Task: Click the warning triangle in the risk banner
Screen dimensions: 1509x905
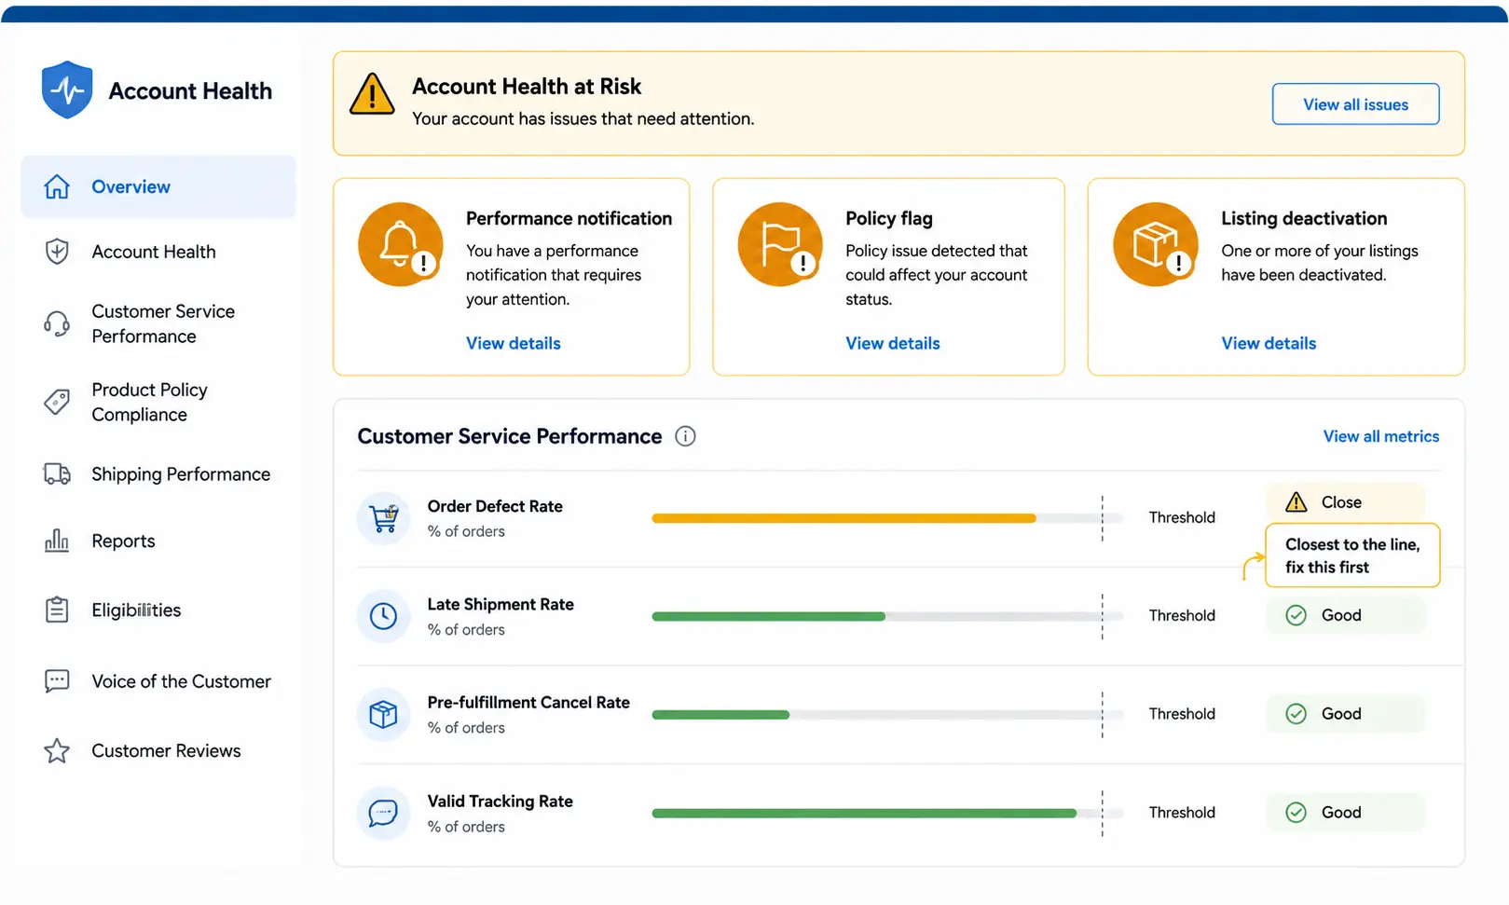Action: 372,94
